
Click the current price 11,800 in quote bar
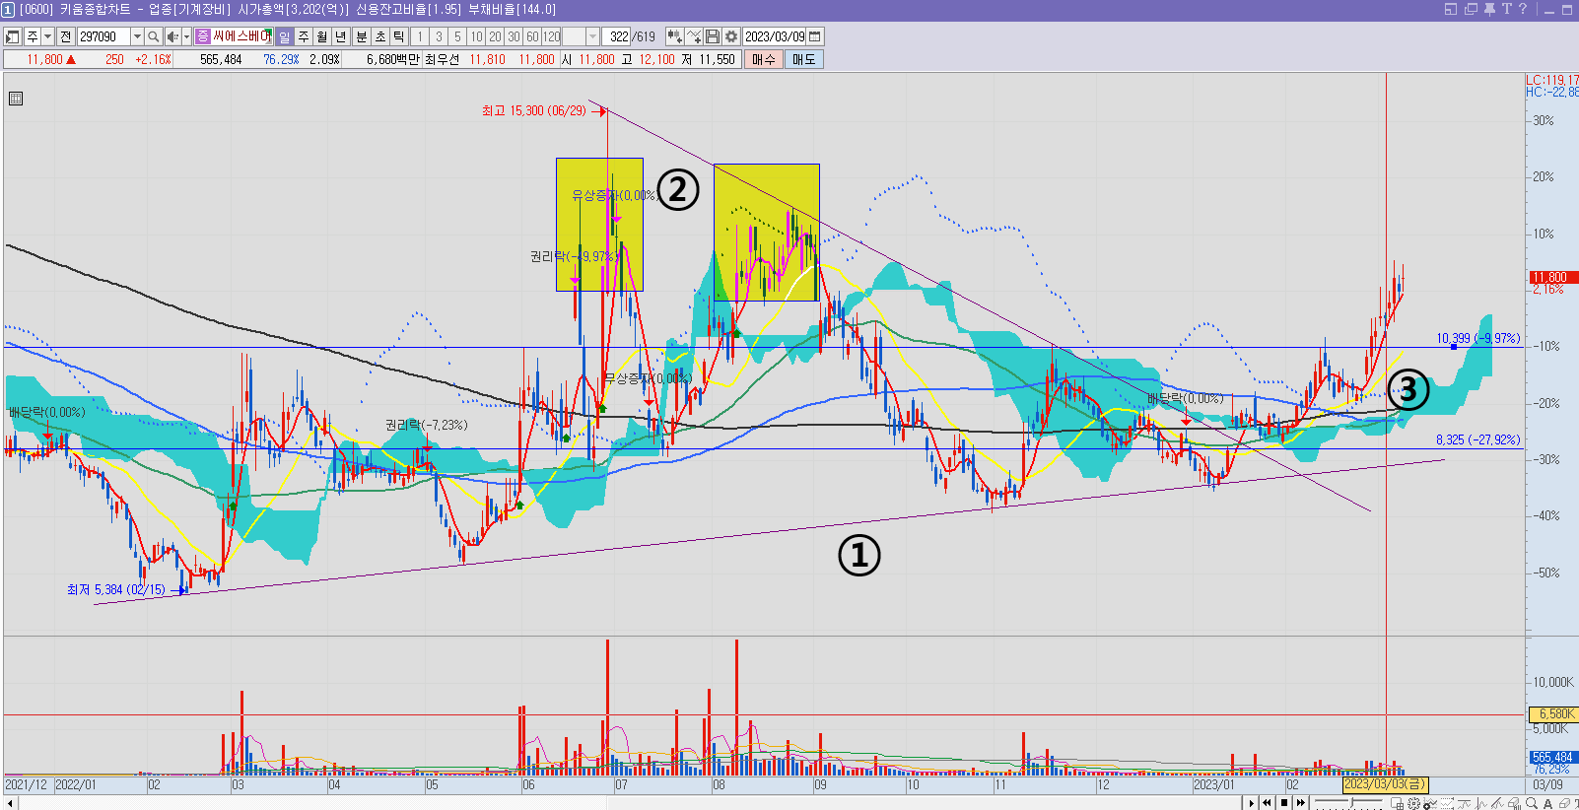point(44,59)
